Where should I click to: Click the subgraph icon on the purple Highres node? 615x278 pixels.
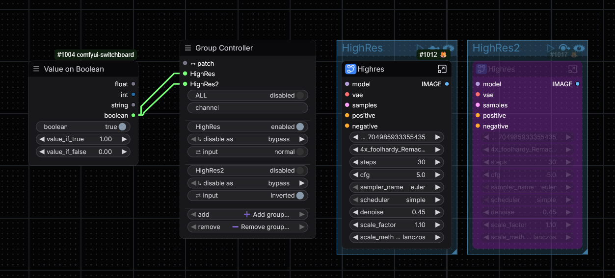(x=481, y=69)
